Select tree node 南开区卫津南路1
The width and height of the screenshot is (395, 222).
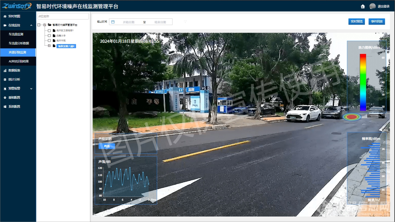(65, 31)
